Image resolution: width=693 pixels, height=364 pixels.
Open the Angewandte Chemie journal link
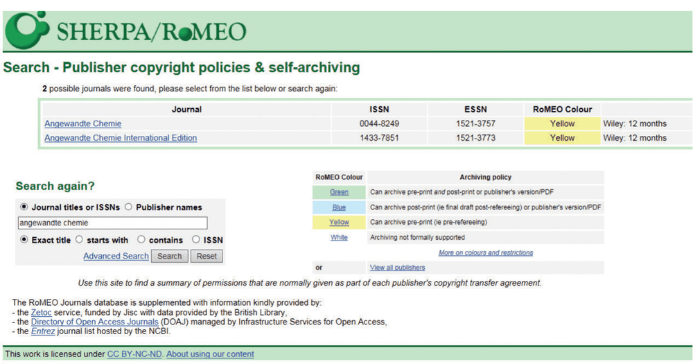coord(82,124)
